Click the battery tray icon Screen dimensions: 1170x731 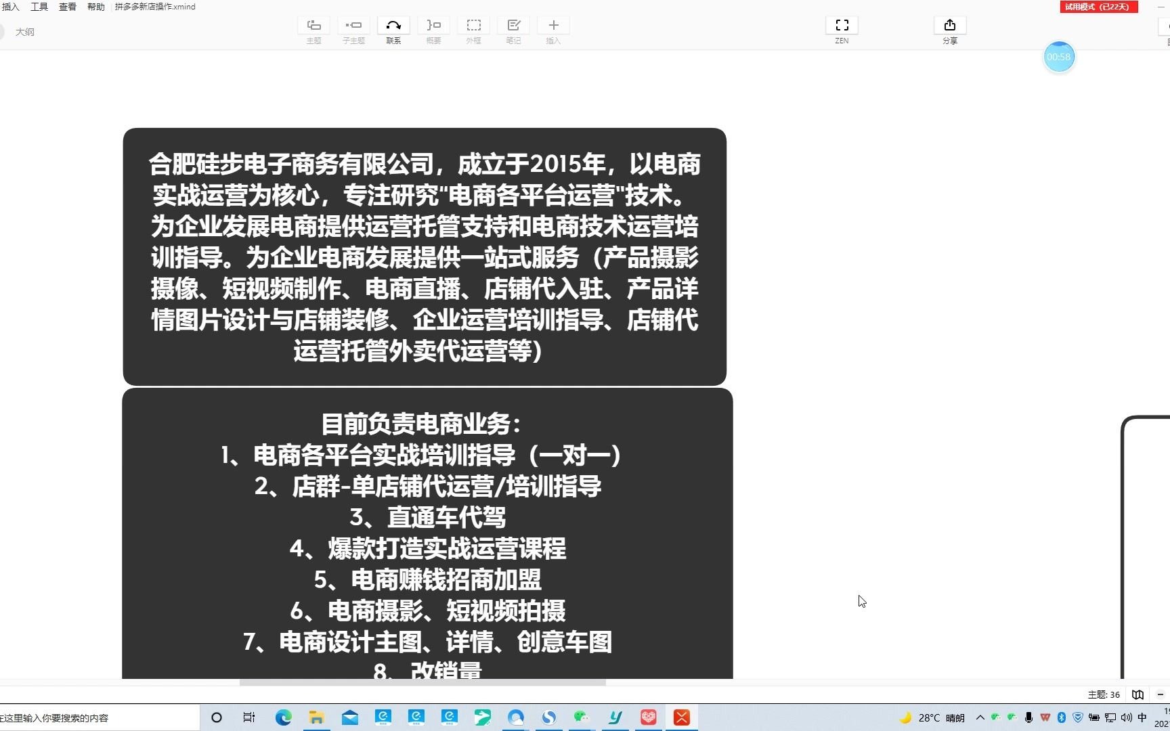tap(1094, 717)
